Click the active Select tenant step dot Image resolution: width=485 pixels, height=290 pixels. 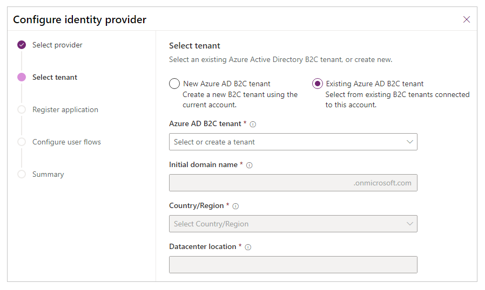click(22, 77)
